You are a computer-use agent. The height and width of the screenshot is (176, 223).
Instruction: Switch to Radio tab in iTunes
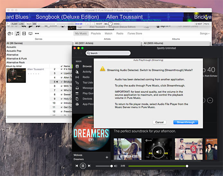(x=120, y=33)
